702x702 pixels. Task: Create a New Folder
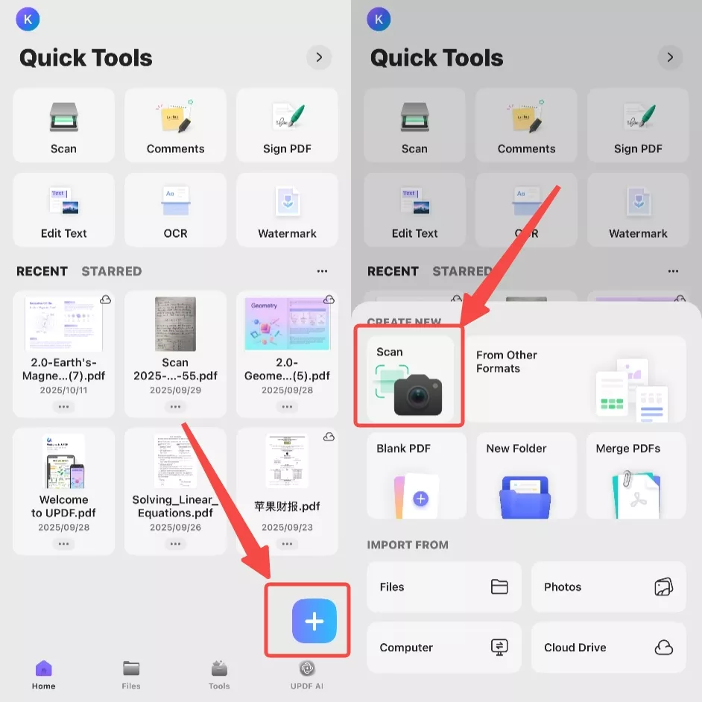tap(526, 475)
